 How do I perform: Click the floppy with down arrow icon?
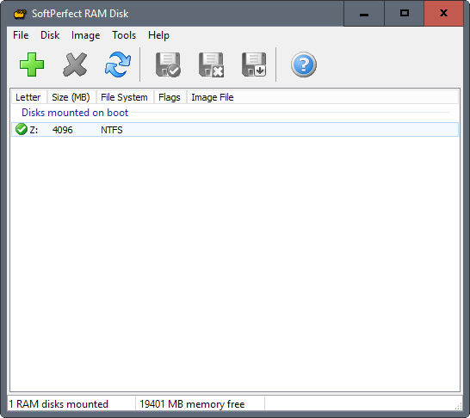254,65
